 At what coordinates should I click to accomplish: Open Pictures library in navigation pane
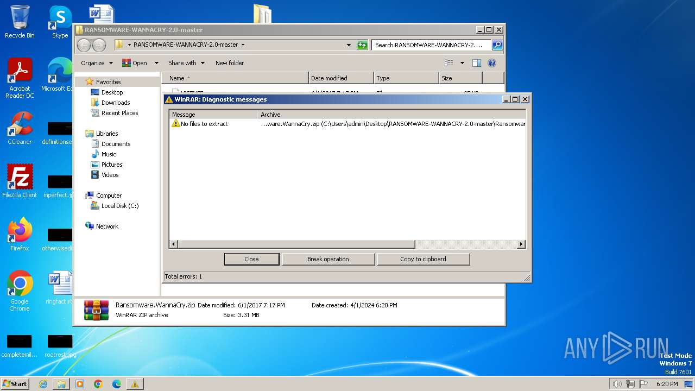[x=112, y=165]
